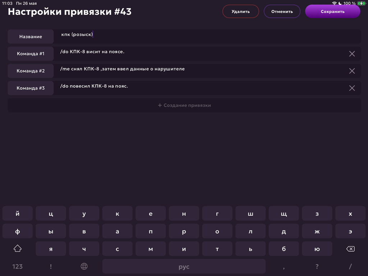Tap the о key
This screenshot has height=276, width=368.
pyautogui.click(x=217, y=231)
